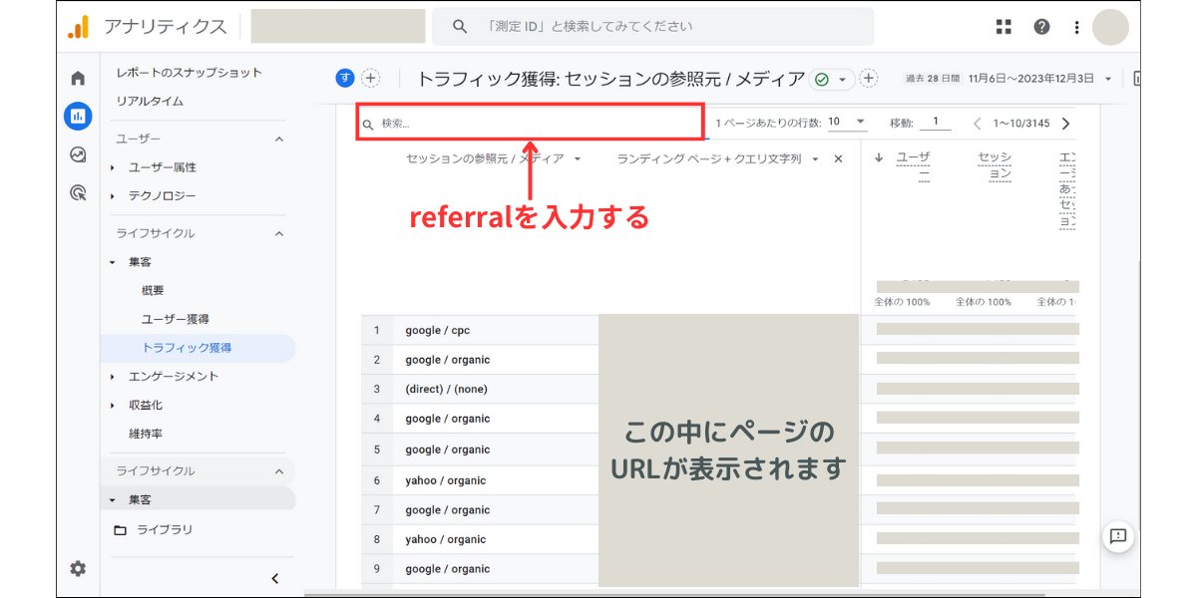Image resolution: width=1197 pixels, height=598 pixels.
Task: Click the yahoo / organic cell in row 8
Action: click(446, 539)
